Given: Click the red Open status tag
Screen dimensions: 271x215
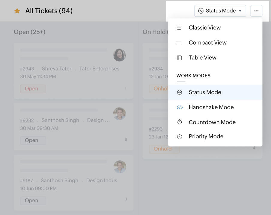Looking at the screenshot, I should click(33, 89).
